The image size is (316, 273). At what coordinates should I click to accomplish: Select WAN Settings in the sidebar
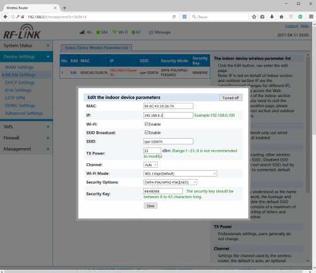(x=20, y=67)
